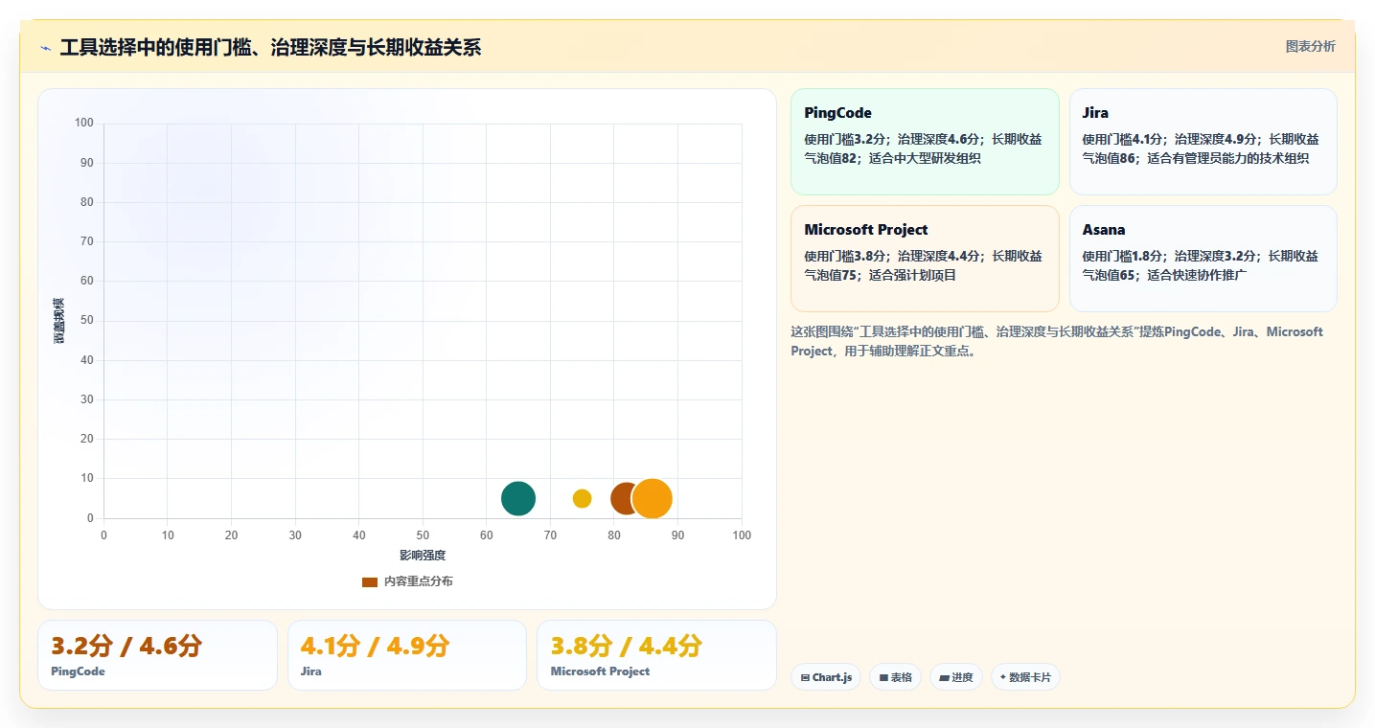Click the 数据卡片 tag chip
This screenshot has width=1375, height=728.
pos(1025,677)
